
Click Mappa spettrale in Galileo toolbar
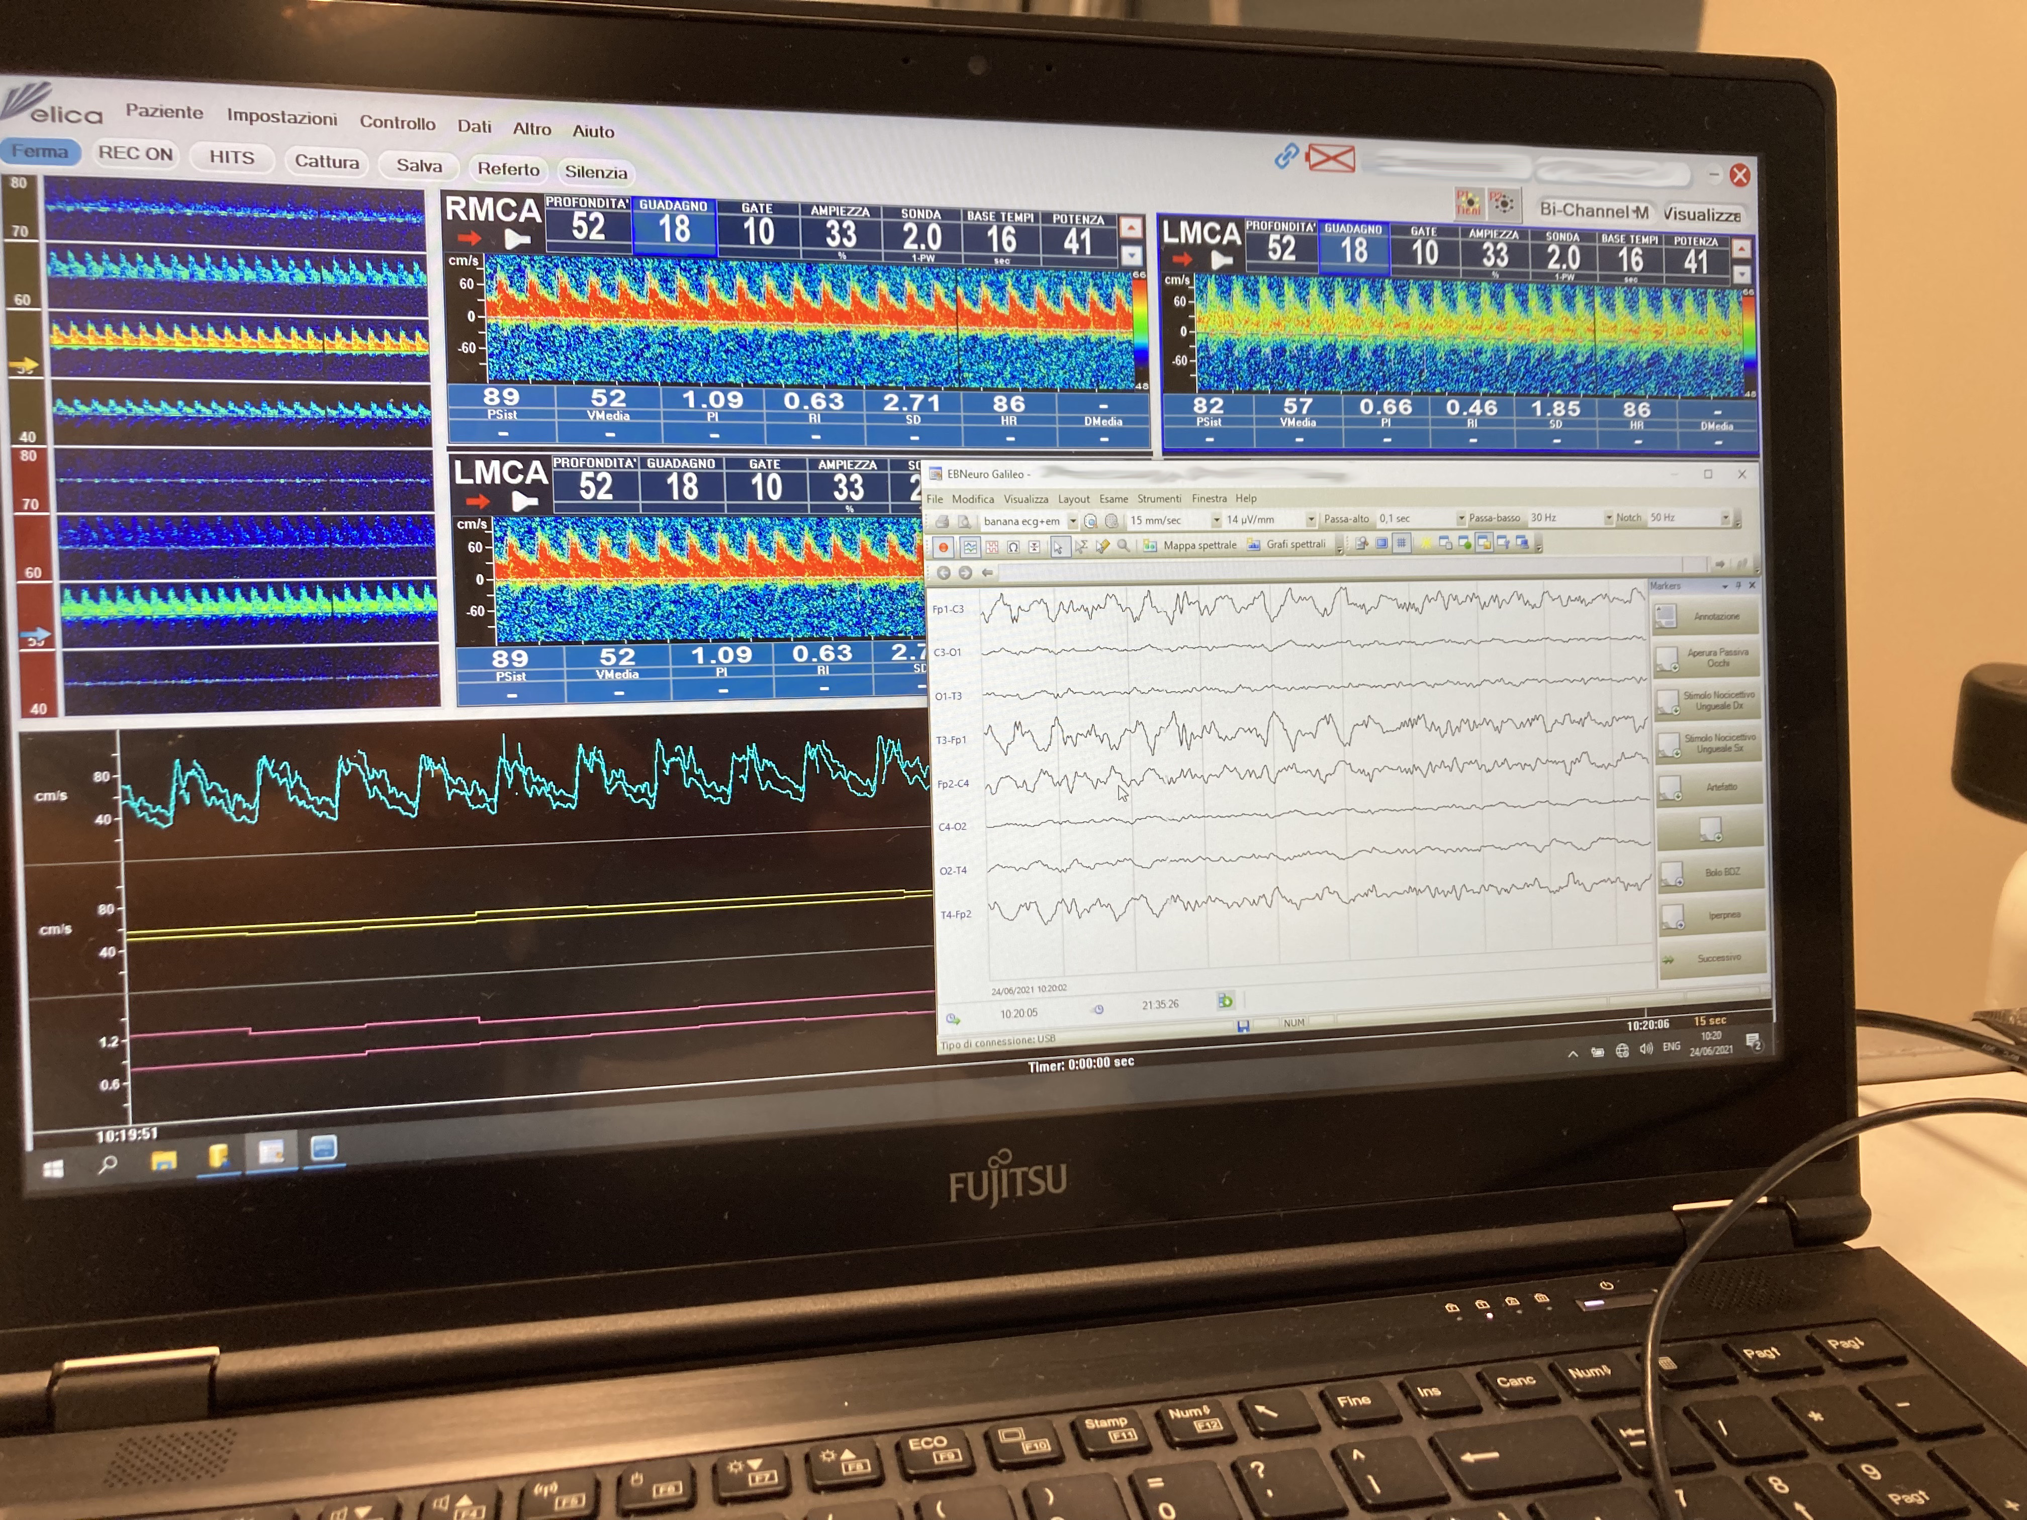pyautogui.click(x=1190, y=545)
